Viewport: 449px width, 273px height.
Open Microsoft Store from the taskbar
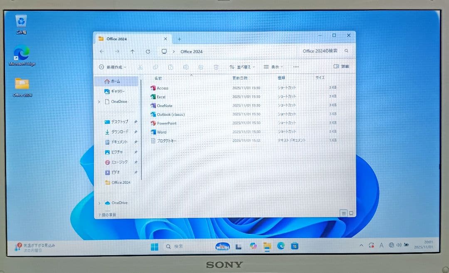coord(295,246)
